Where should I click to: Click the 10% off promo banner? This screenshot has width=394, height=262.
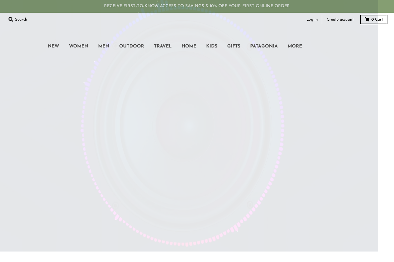click(197, 6)
